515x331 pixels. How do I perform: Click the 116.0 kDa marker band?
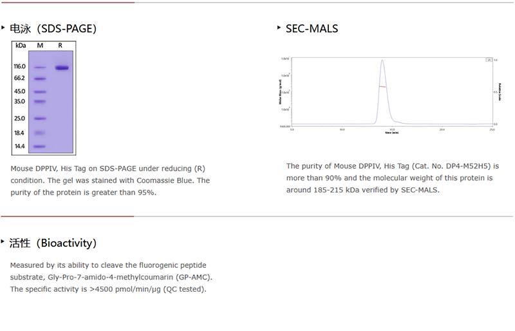pyautogui.click(x=40, y=66)
